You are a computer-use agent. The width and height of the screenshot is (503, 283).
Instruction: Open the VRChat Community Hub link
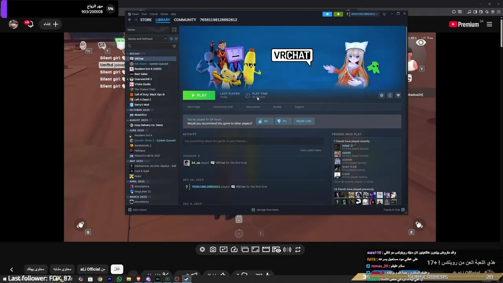(223, 107)
